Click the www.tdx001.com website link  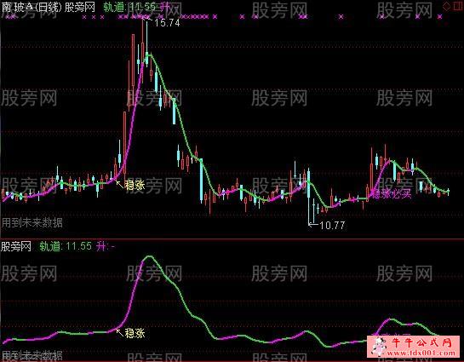click(x=421, y=353)
